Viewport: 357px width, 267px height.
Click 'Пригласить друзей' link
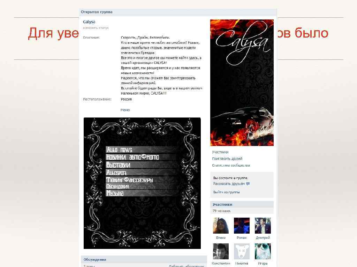[227, 159]
